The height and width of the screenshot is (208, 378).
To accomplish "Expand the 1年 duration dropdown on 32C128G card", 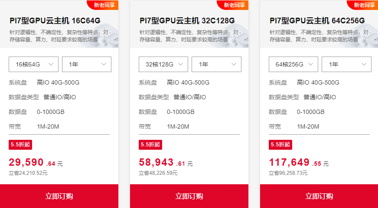I will pyautogui.click(x=216, y=64).
